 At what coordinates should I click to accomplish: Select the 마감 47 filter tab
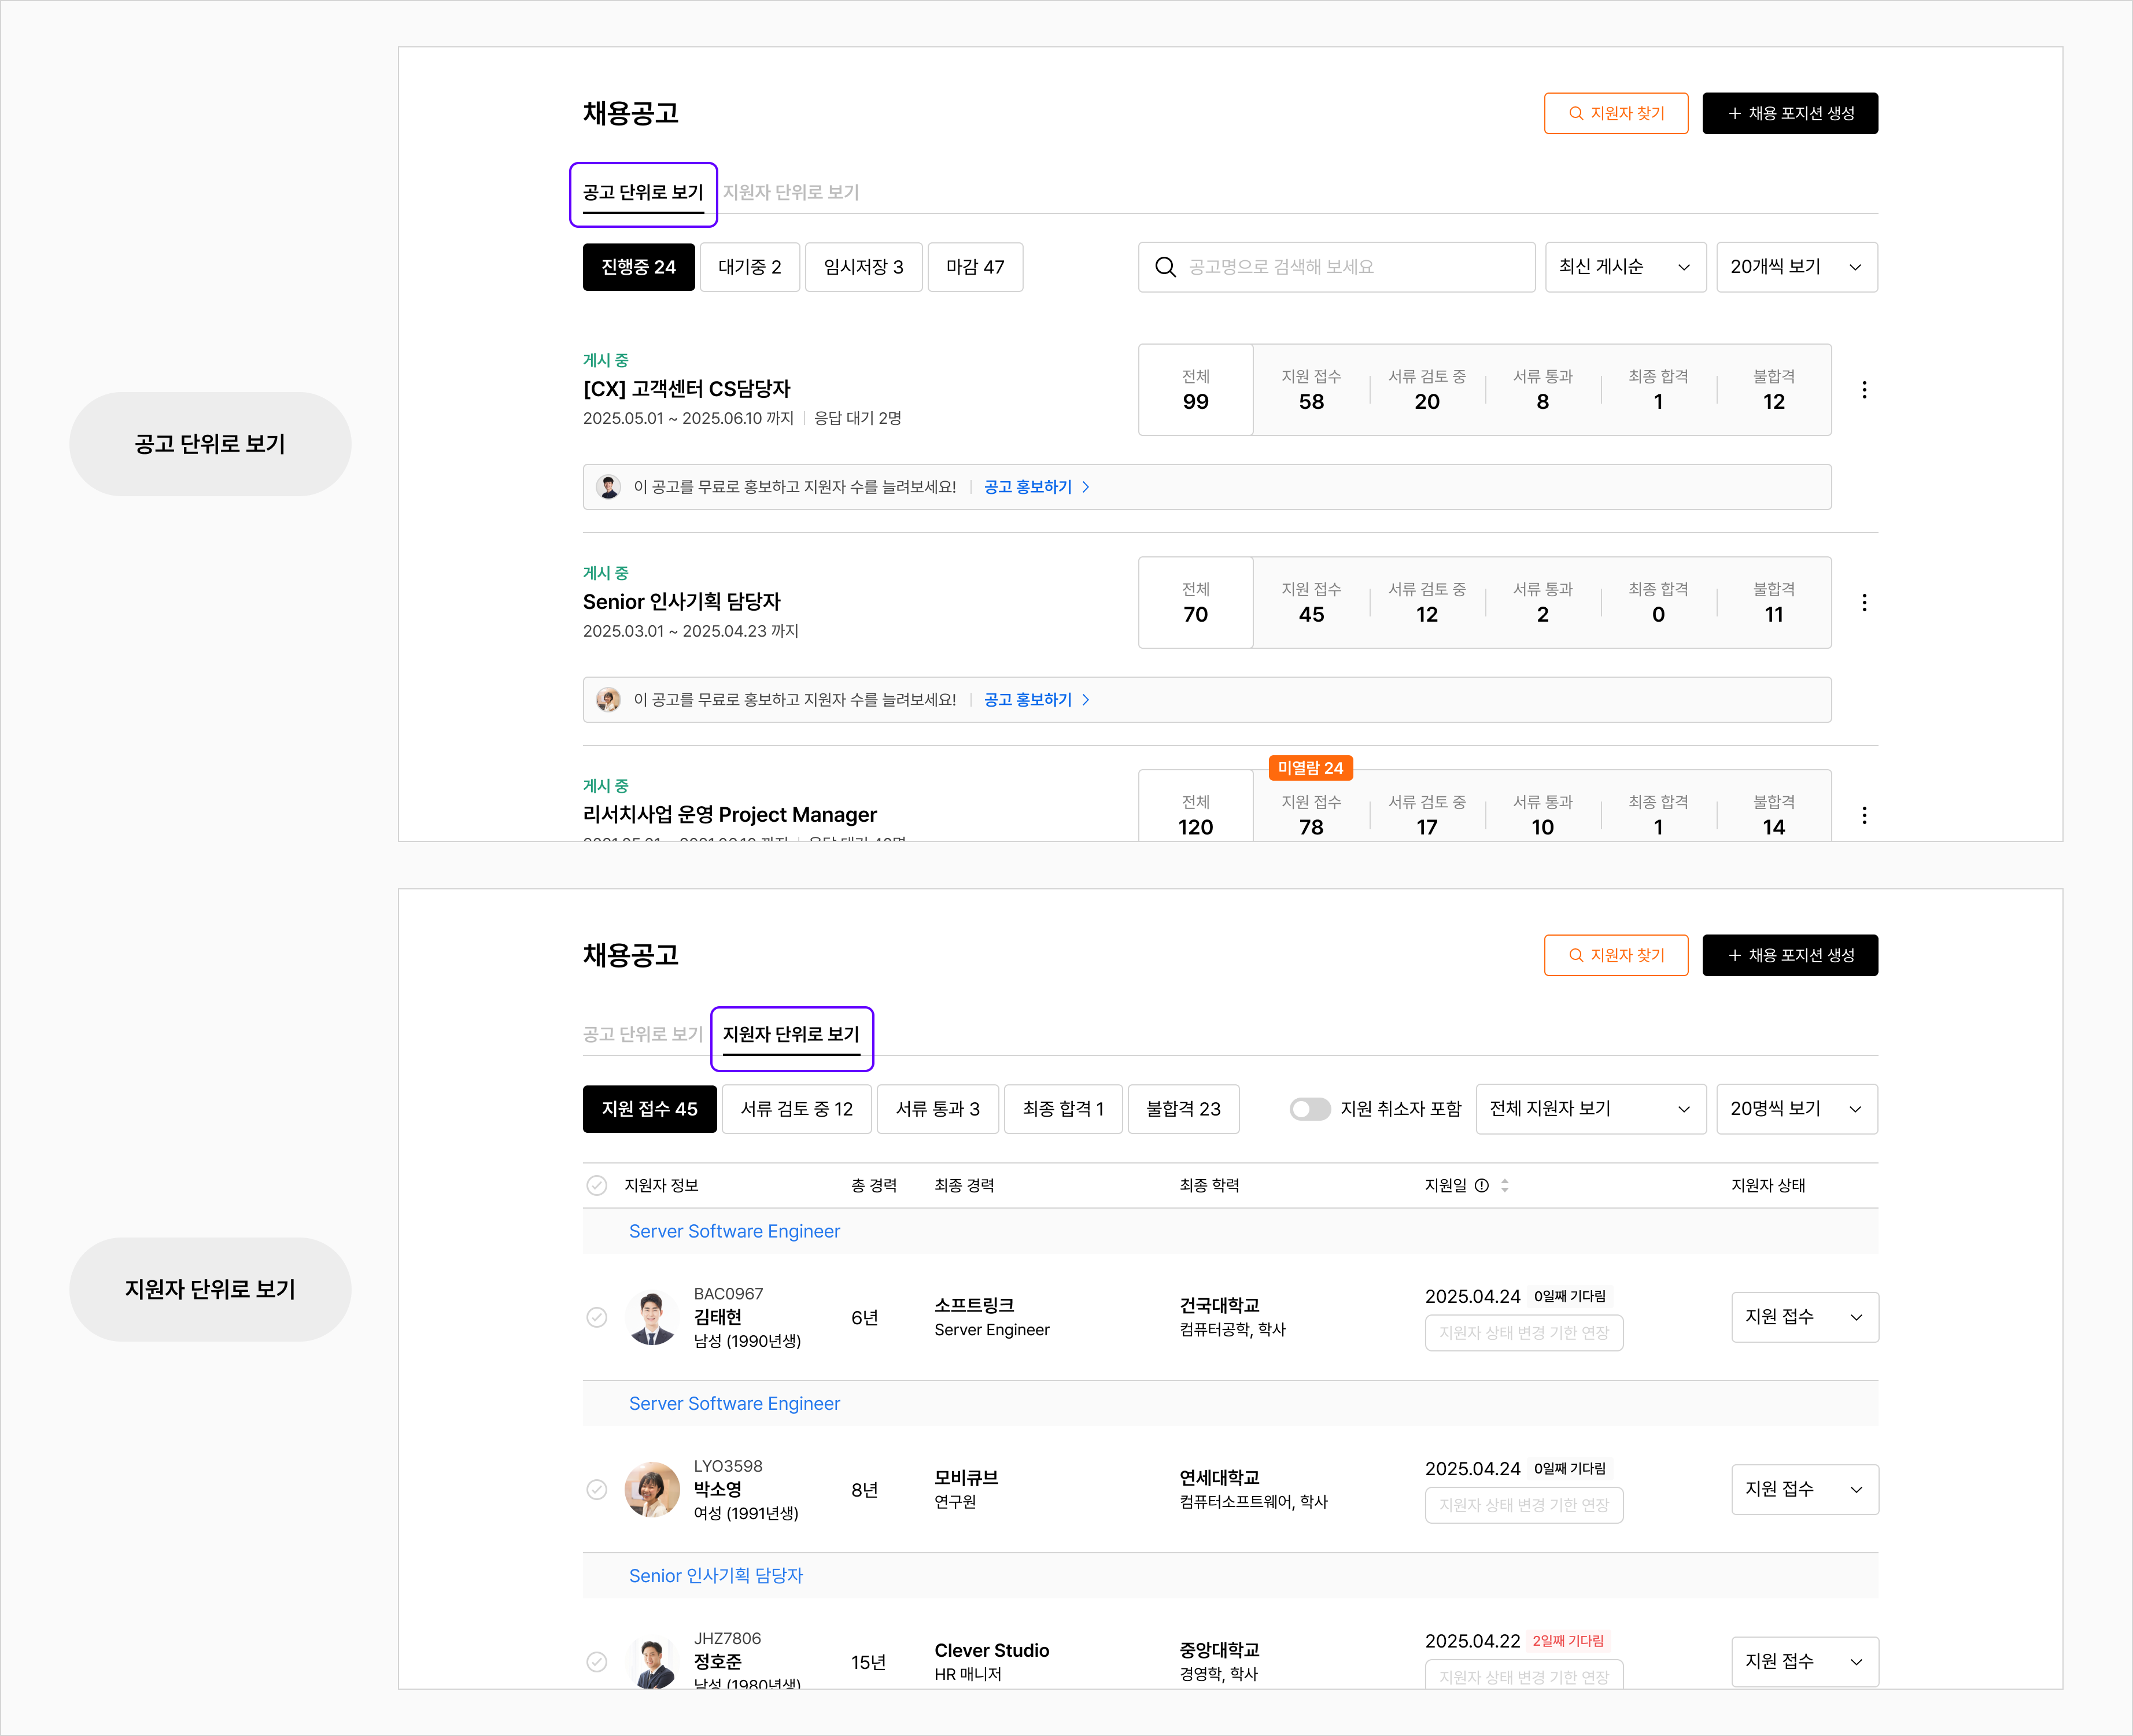pyautogui.click(x=975, y=267)
